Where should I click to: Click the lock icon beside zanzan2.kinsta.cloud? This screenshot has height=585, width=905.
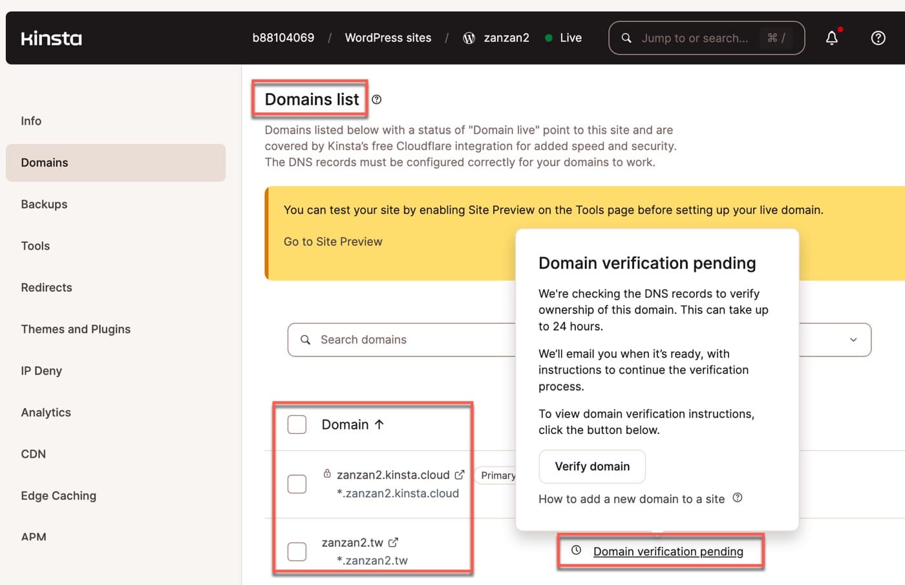pos(327,473)
